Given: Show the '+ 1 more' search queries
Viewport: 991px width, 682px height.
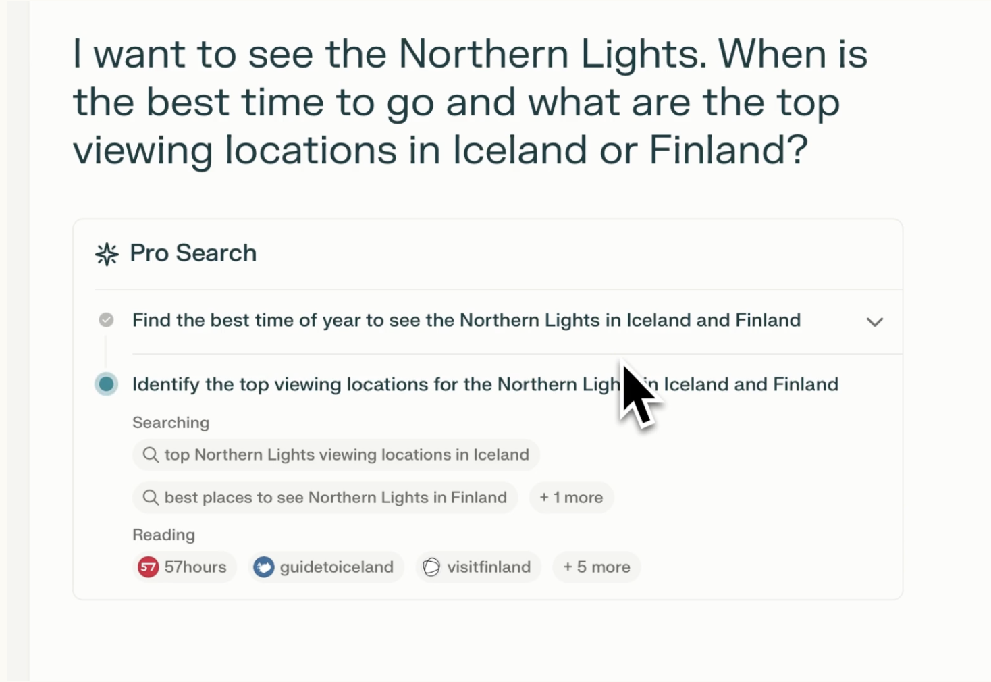Looking at the screenshot, I should click(571, 498).
